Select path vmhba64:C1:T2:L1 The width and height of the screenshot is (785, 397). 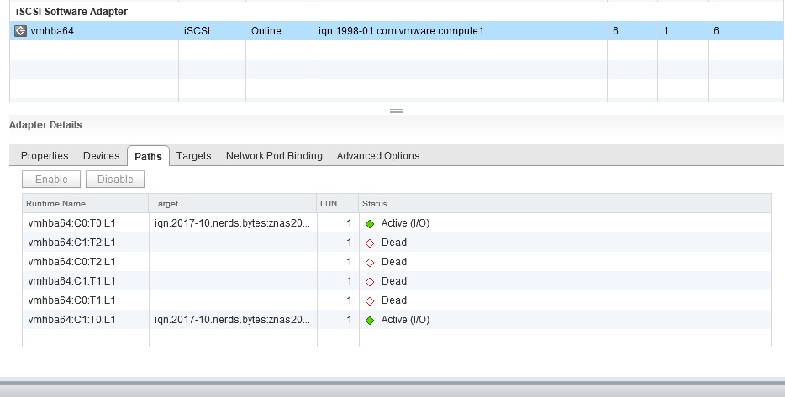click(72, 243)
